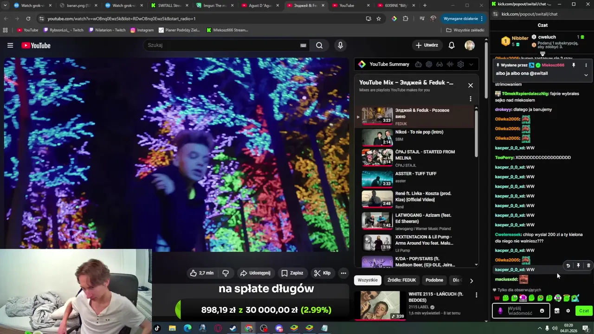Open a new browser tab with plus button
Screen dimensions: 594x334
pos(425,6)
